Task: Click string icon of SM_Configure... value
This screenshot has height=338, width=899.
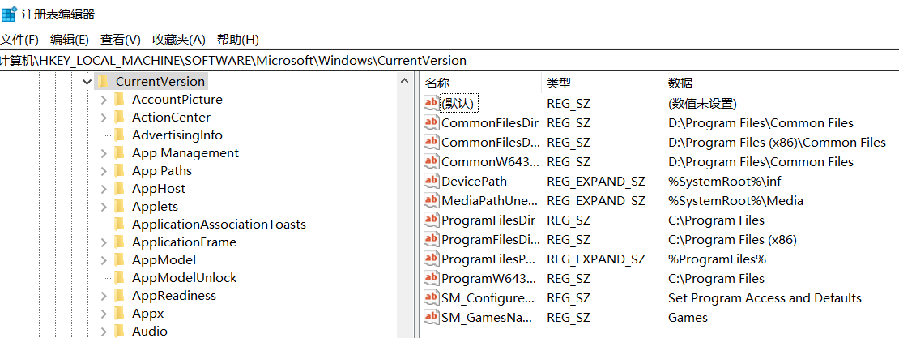Action: pyautogui.click(x=431, y=297)
